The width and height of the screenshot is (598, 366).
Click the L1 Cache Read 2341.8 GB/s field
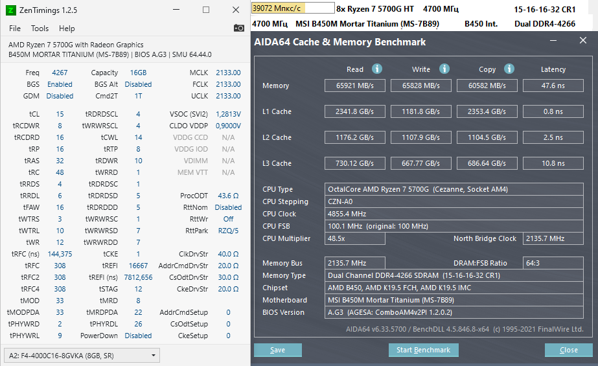point(354,111)
